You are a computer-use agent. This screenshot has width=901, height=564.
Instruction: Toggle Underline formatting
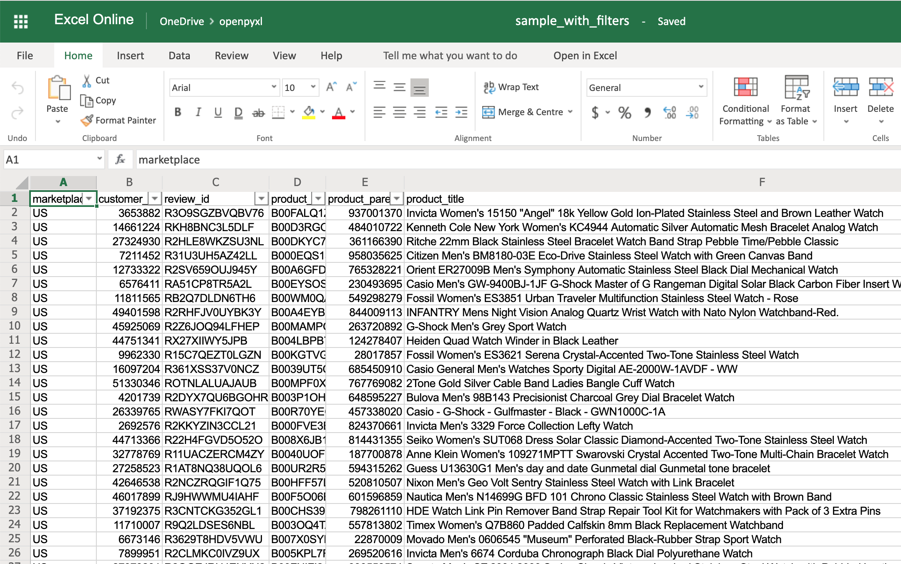click(218, 112)
